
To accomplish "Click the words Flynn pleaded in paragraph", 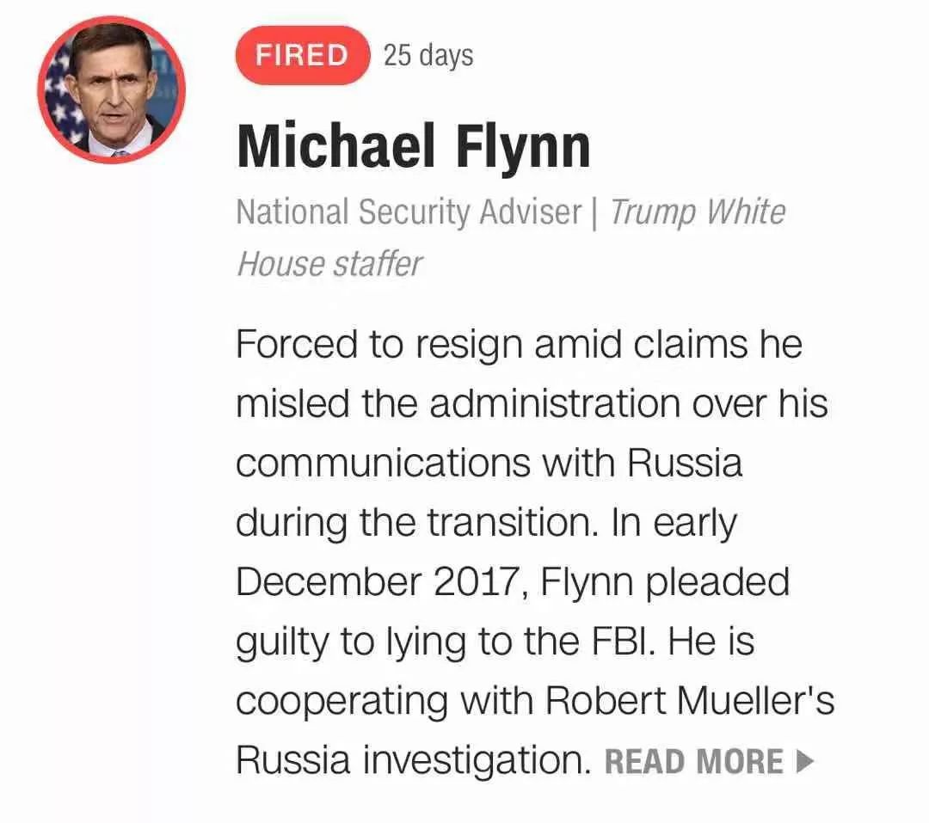I will (665, 582).
